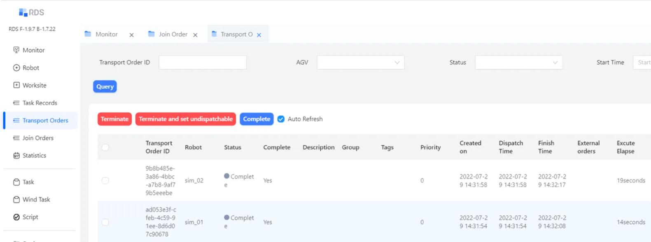The height and width of the screenshot is (242, 651).
Task: Switch to the Join Order tab
Action: tap(173, 34)
